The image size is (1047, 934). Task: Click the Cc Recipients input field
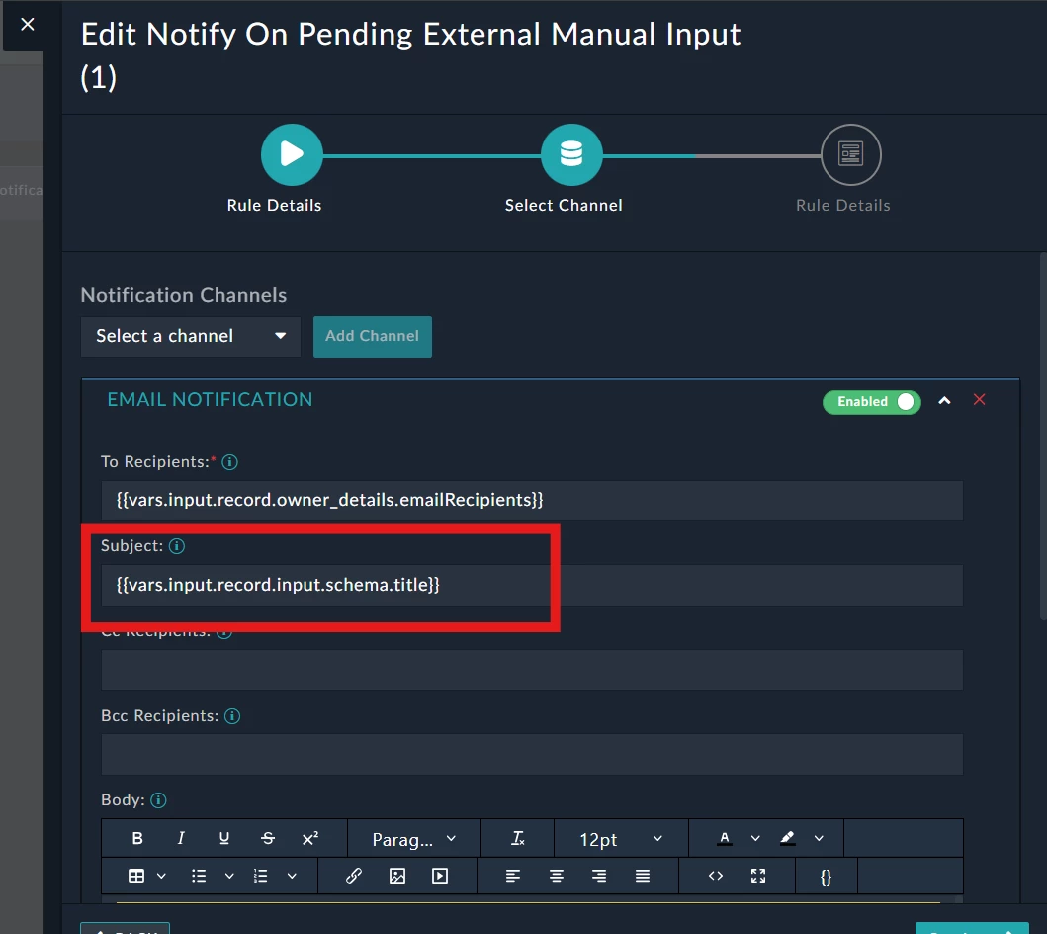pos(532,670)
